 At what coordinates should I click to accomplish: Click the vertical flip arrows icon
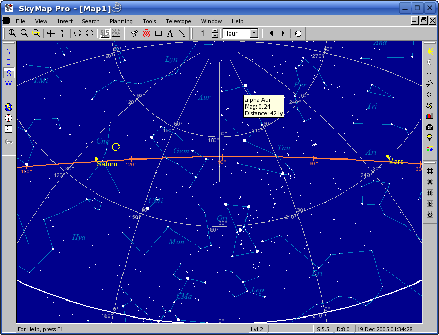coord(62,33)
